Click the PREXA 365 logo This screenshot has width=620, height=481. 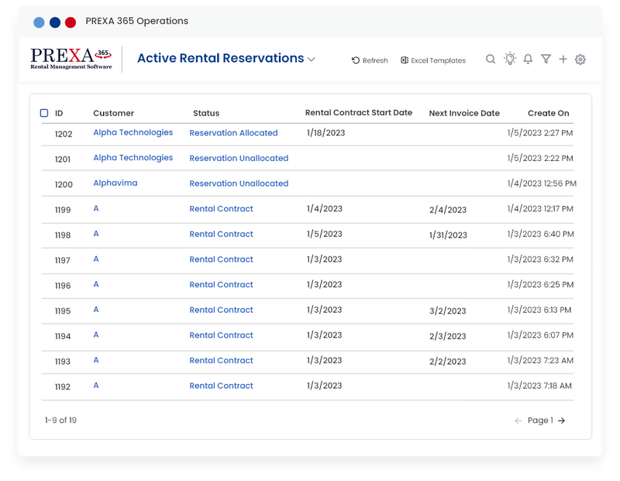[71, 59]
